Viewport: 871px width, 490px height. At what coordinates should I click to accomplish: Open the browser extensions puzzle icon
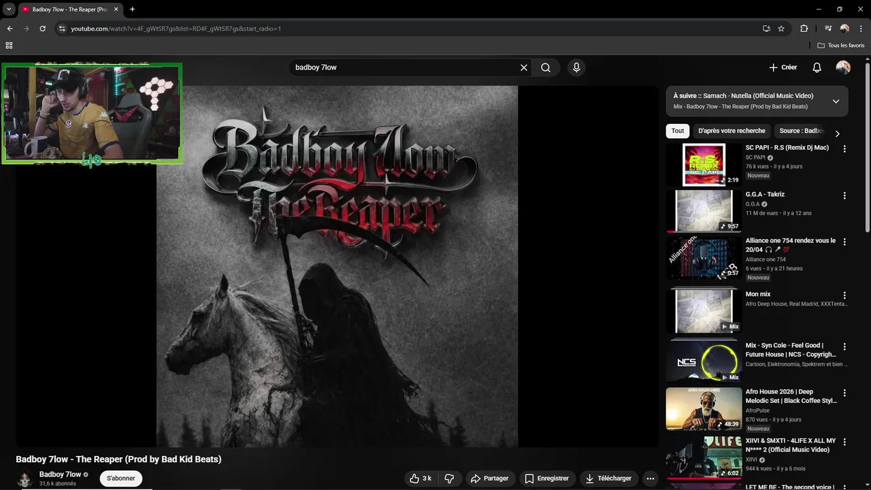tap(804, 29)
